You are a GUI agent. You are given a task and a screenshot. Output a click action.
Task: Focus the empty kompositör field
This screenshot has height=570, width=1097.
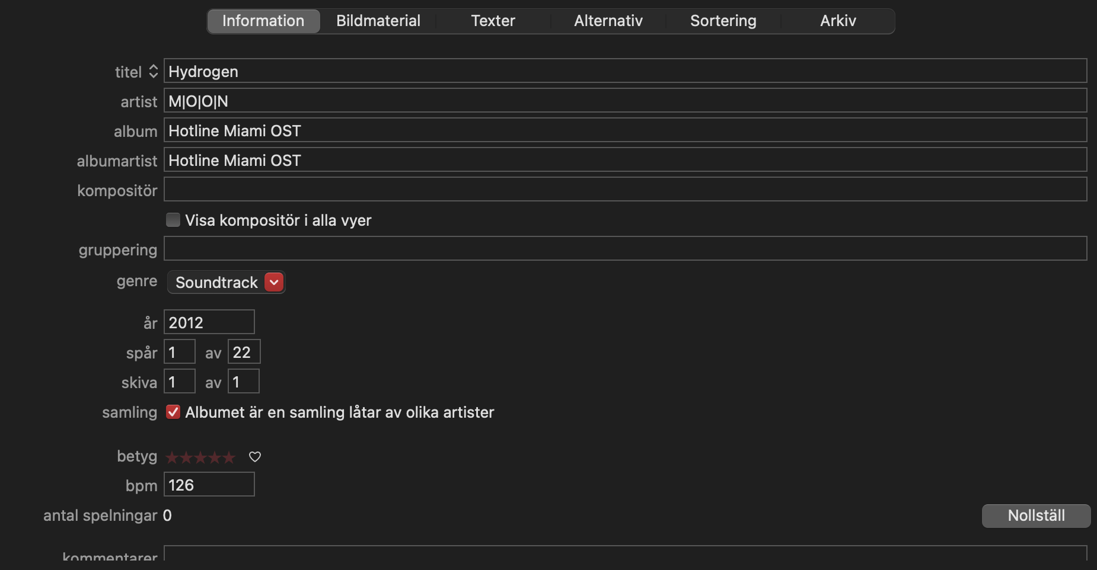pyautogui.click(x=625, y=189)
